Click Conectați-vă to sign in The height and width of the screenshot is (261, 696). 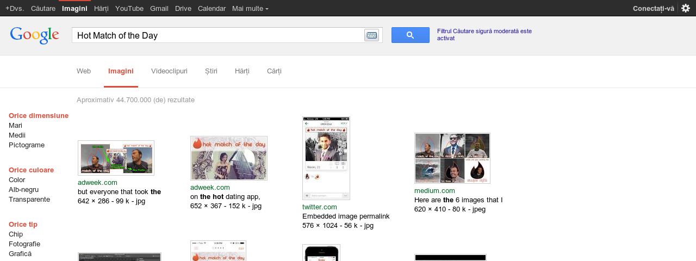pyautogui.click(x=654, y=8)
